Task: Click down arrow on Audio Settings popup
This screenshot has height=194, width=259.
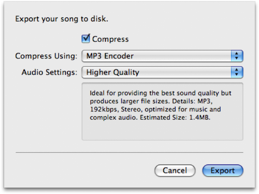Action: point(237,74)
